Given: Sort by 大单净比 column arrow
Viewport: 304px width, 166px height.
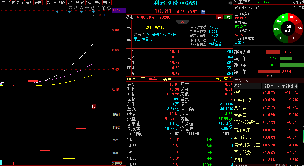Looking at the screenshot, I should click(297, 86).
